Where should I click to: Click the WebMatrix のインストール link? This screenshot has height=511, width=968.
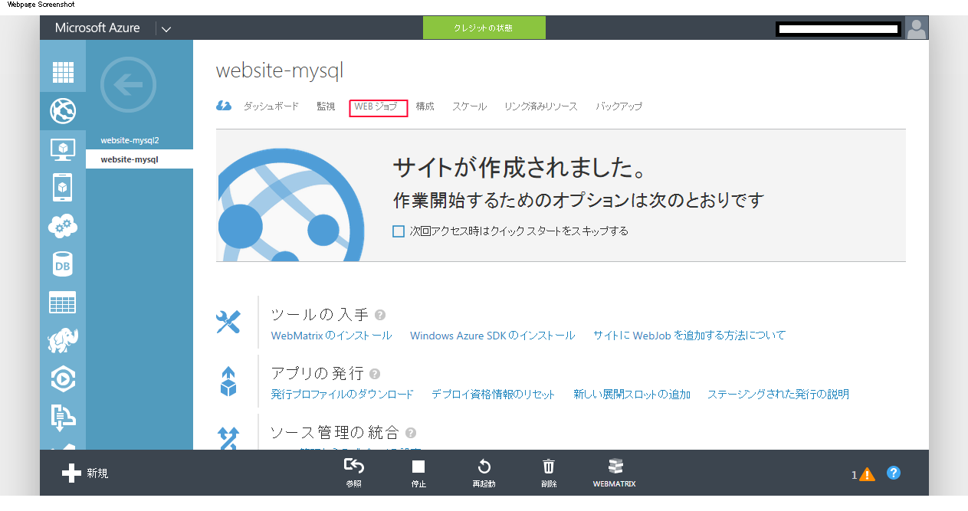pyautogui.click(x=331, y=336)
